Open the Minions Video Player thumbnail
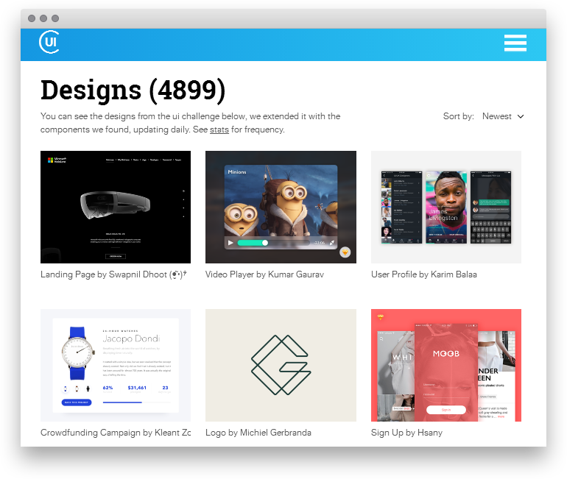Screen dimensions: 567x479 281,207
